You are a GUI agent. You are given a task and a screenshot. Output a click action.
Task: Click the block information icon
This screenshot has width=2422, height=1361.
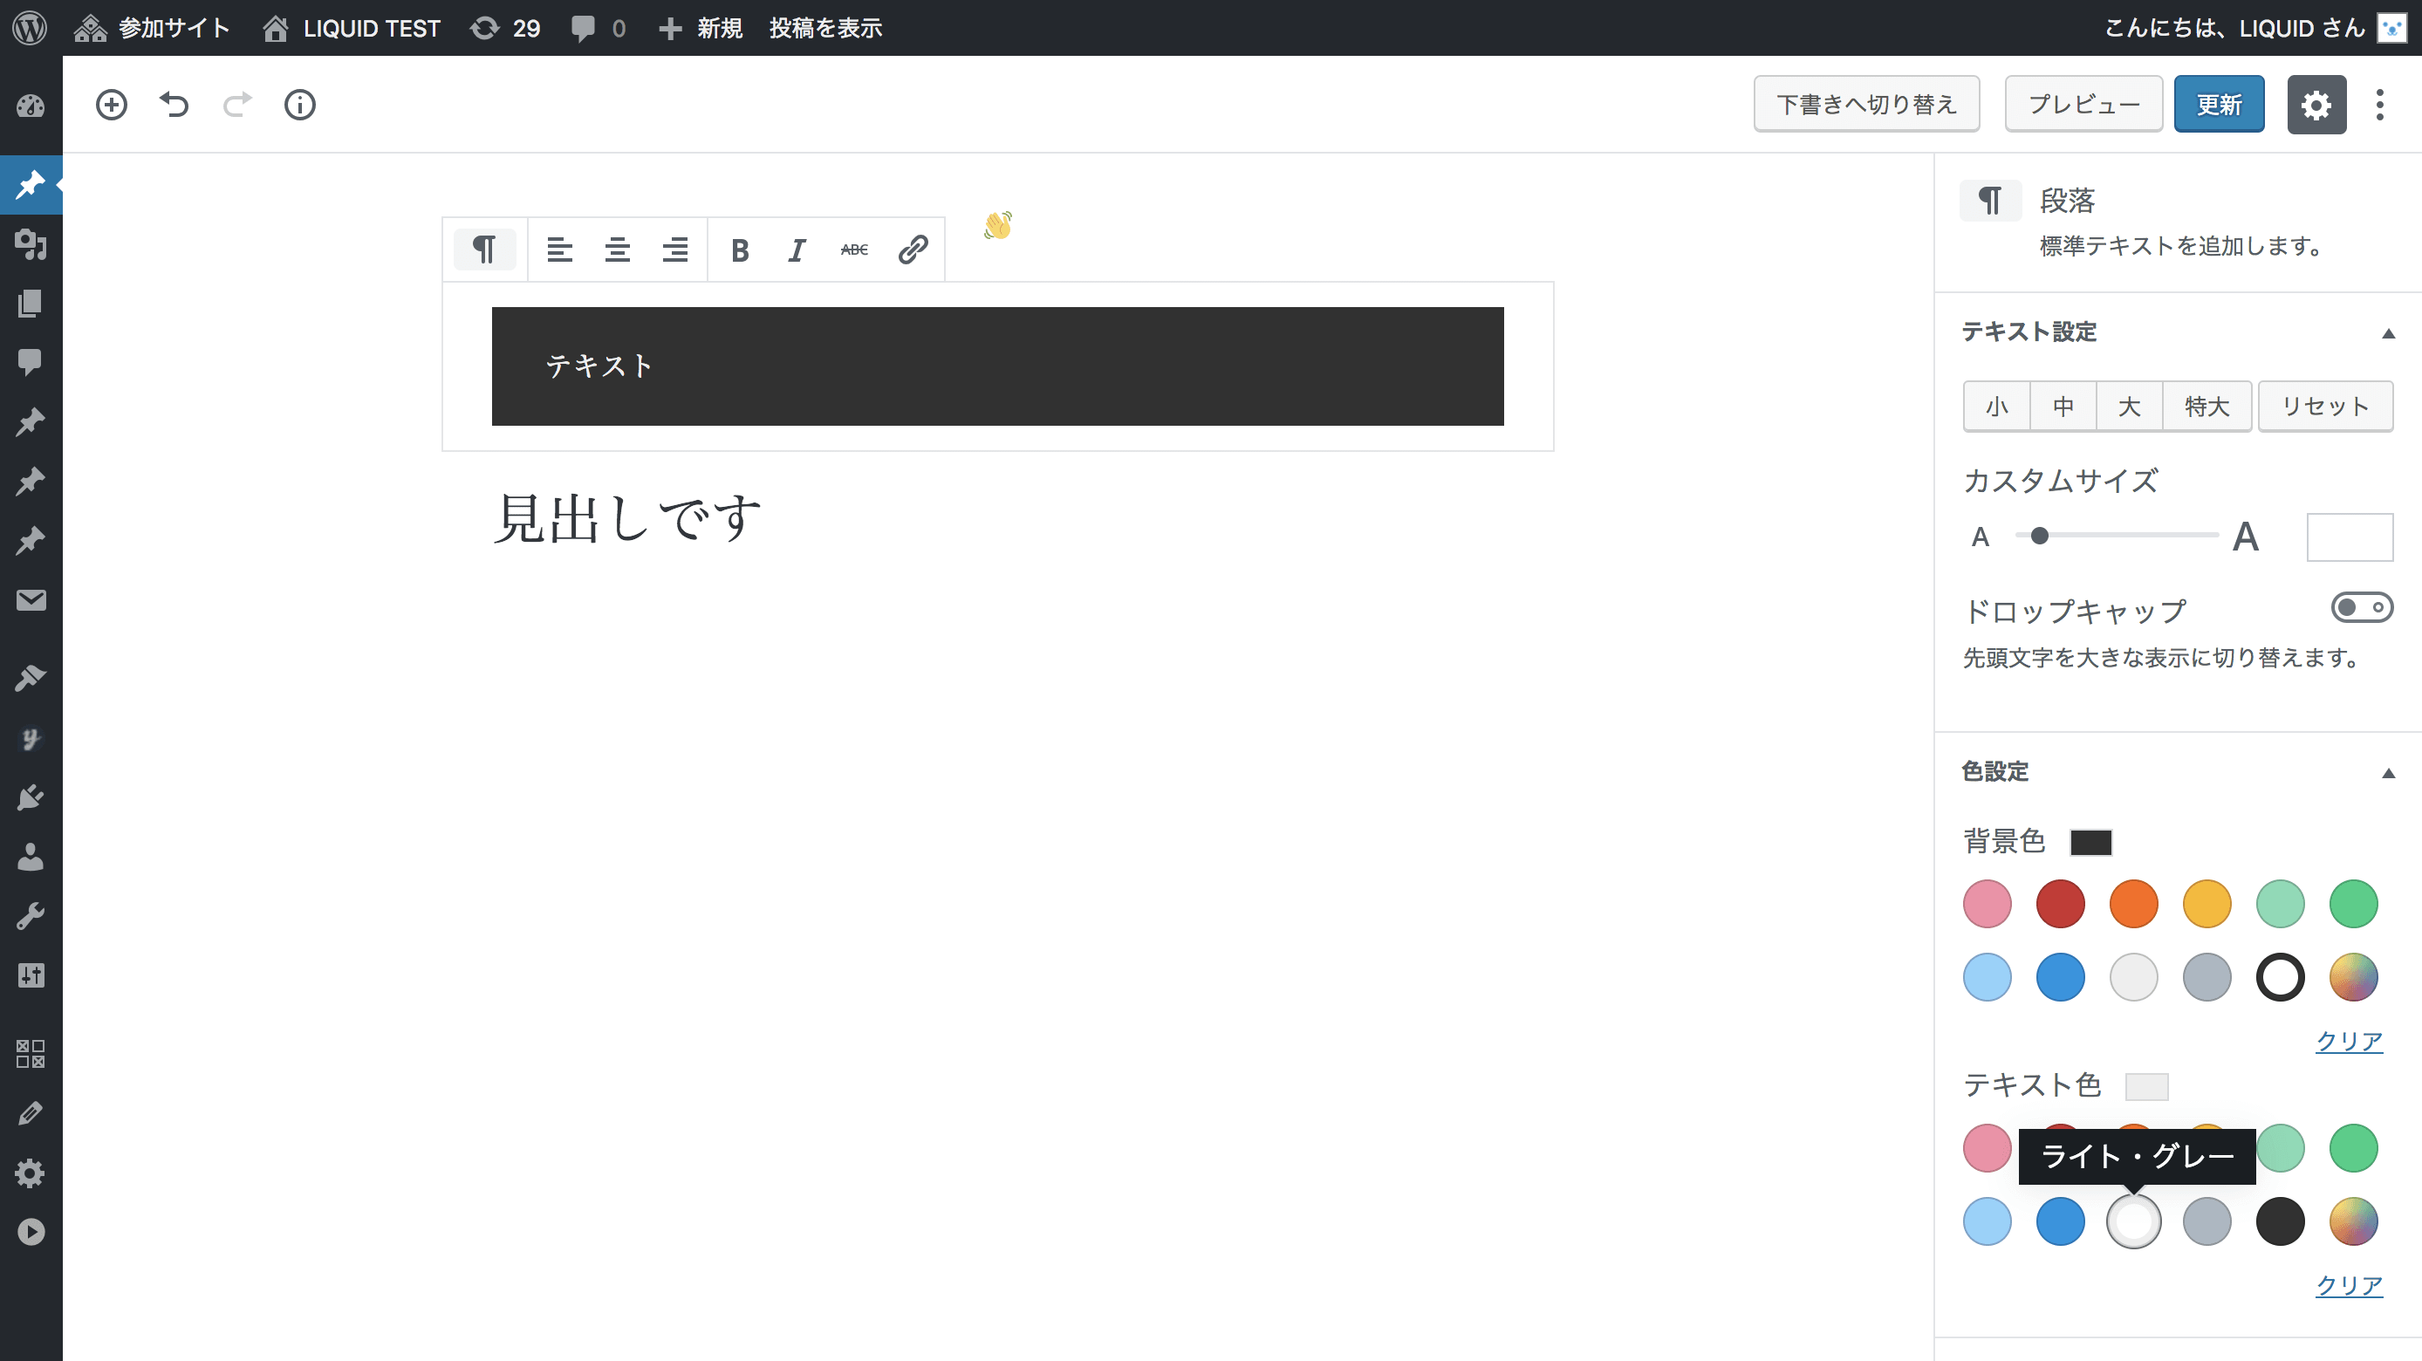pos(299,105)
